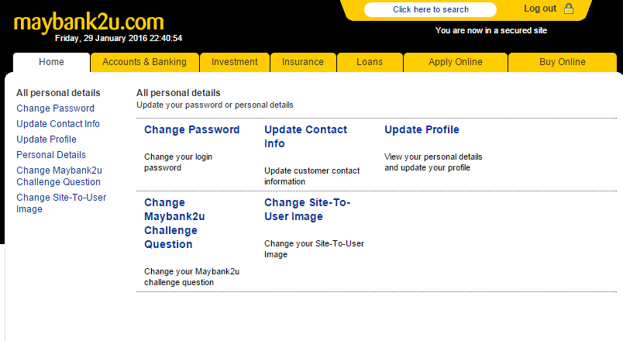This screenshot has width=623, height=341.
Task: Open Personal Details in sidebar
Action: coord(51,155)
